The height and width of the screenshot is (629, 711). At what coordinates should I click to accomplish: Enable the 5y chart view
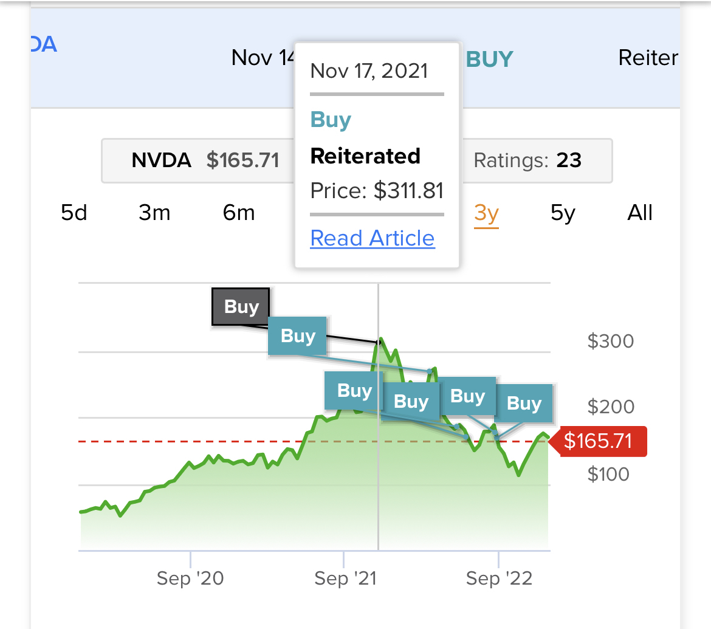[562, 213]
